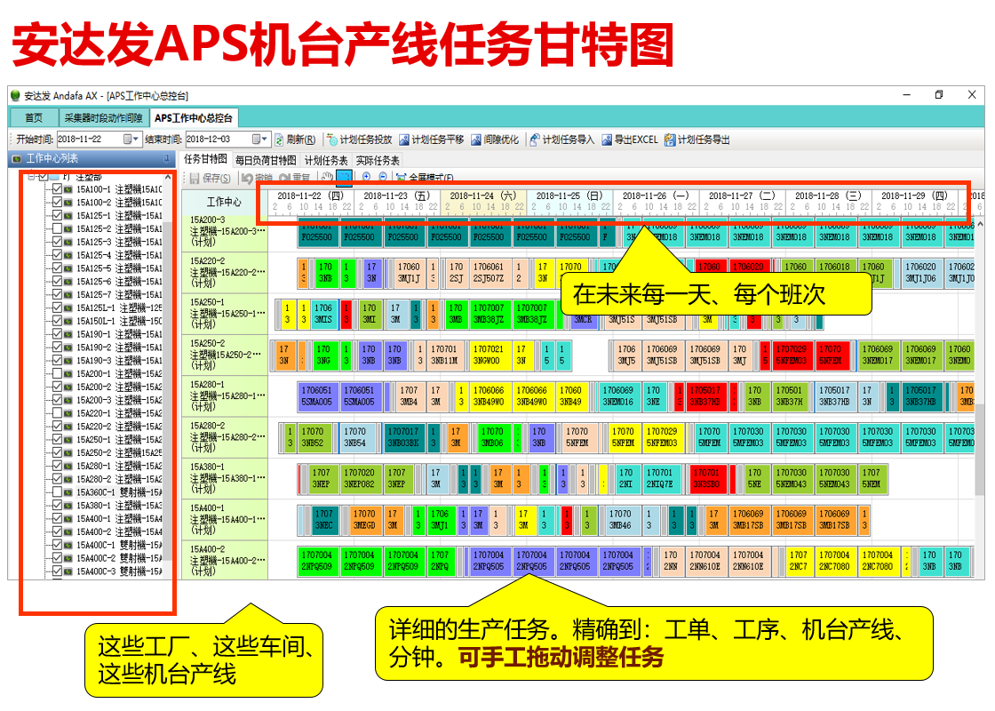Run 间隙优化 gap optimization
Screen dimensions: 995x711
point(476,140)
